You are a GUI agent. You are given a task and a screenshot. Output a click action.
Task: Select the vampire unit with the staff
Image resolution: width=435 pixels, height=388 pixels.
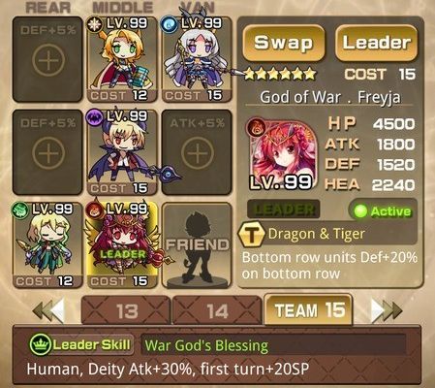coord(122,152)
